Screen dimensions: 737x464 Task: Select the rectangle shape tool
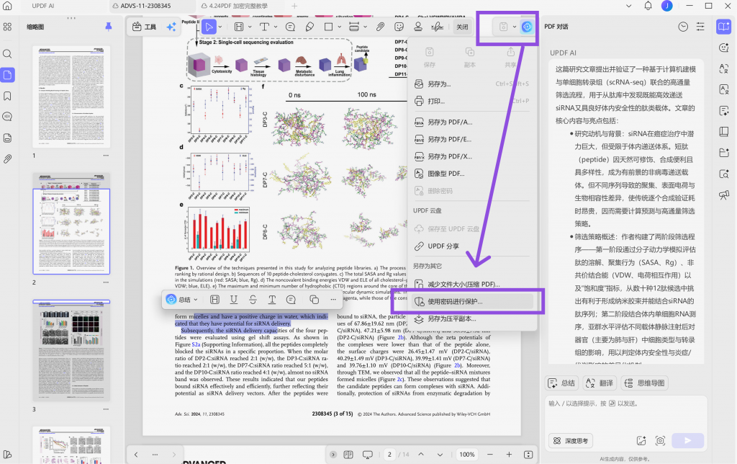328,27
